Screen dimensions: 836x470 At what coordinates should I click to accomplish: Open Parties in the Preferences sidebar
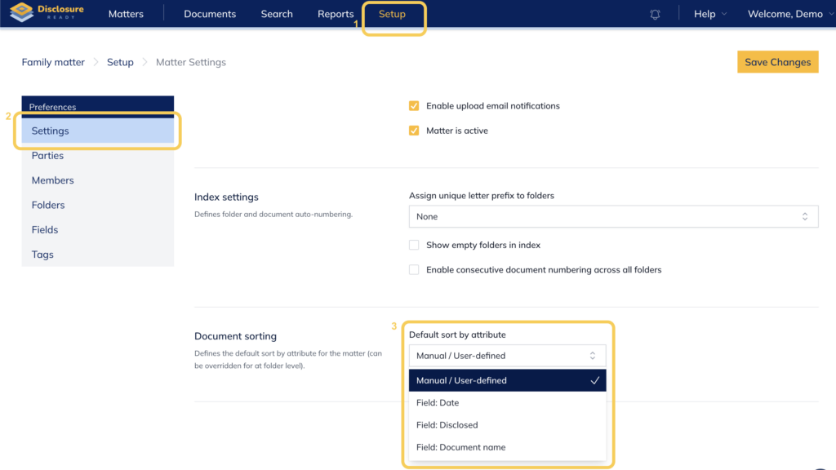[47, 156]
